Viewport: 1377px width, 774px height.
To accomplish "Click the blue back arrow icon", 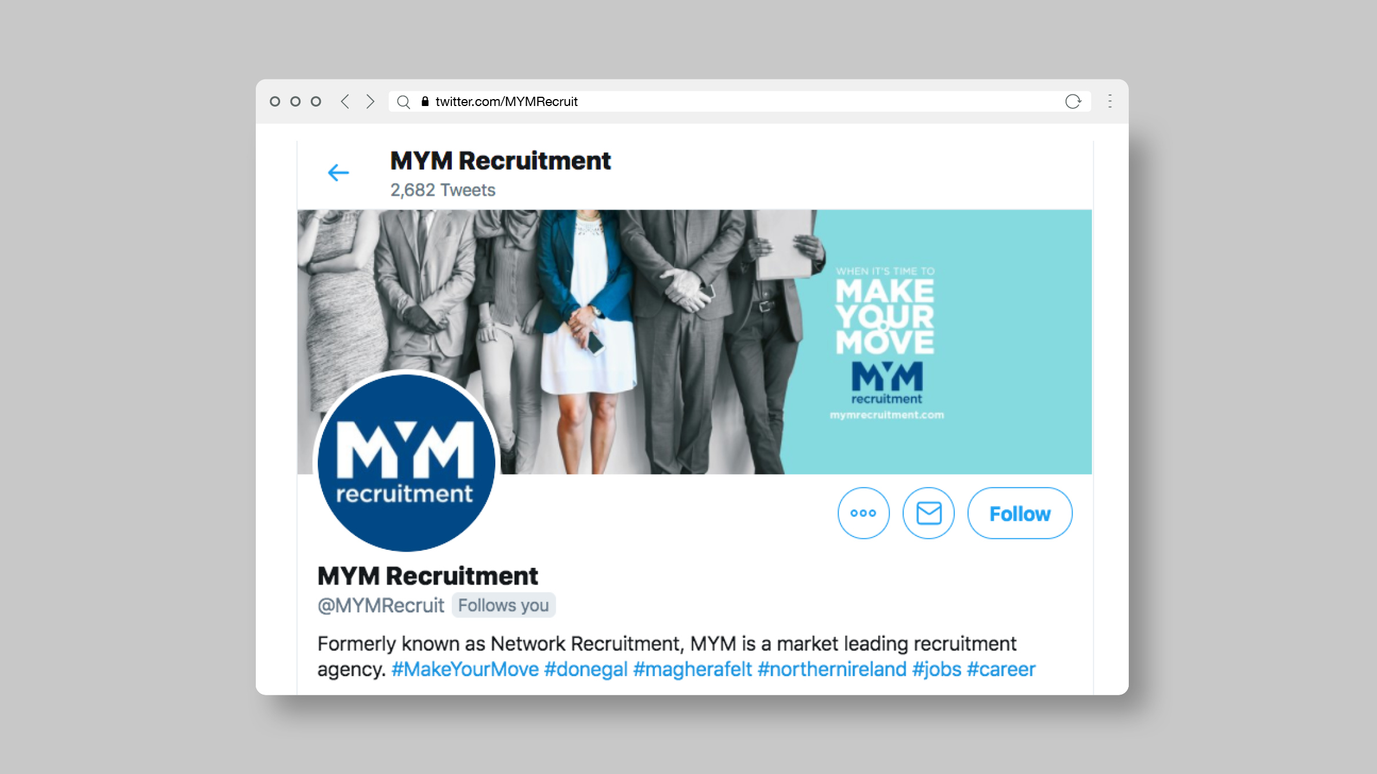I will [x=338, y=173].
